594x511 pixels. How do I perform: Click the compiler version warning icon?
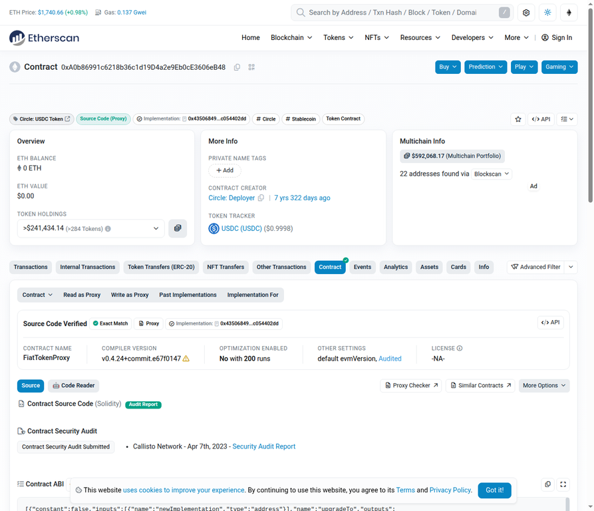[186, 359]
